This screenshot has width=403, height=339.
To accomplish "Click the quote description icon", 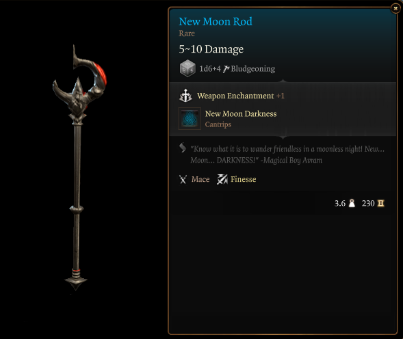I will 183,148.
